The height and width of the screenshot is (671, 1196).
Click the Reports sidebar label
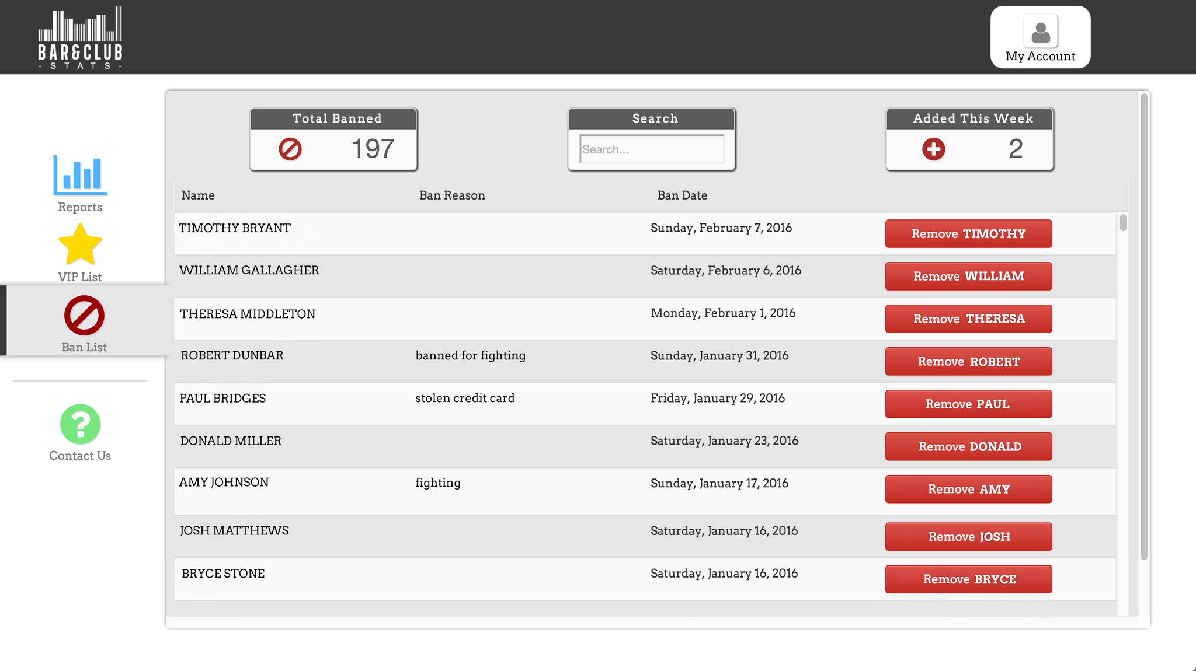80,207
